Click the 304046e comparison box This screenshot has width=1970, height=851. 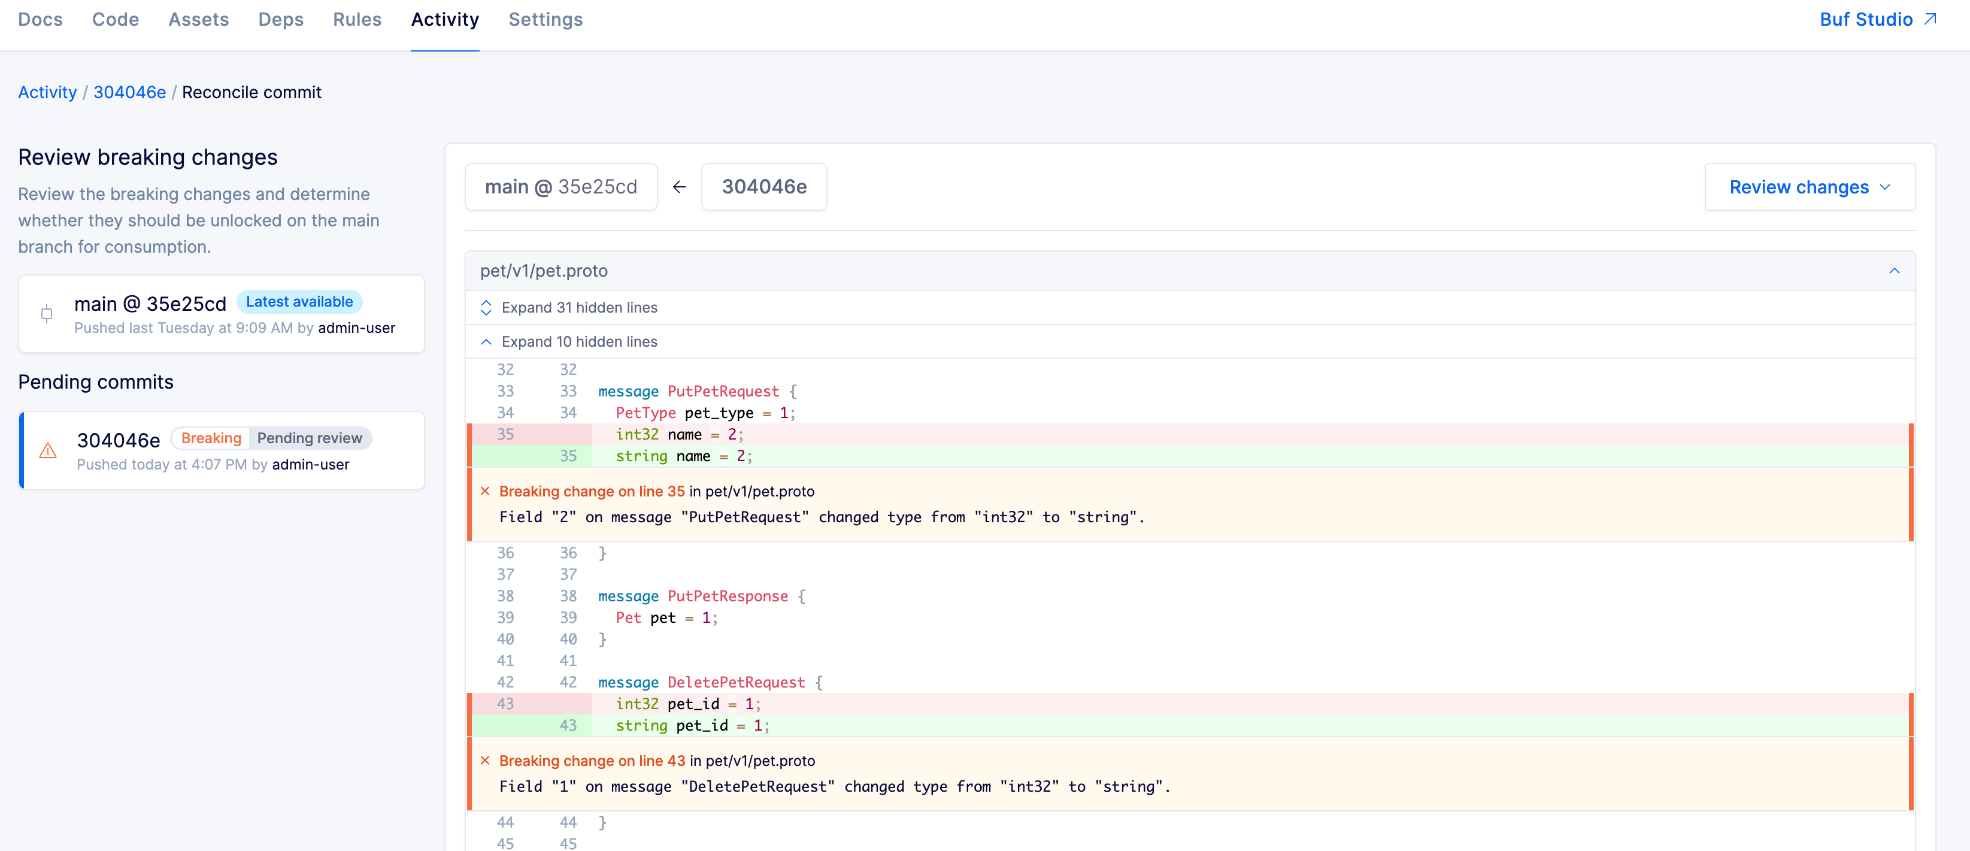pyautogui.click(x=764, y=187)
